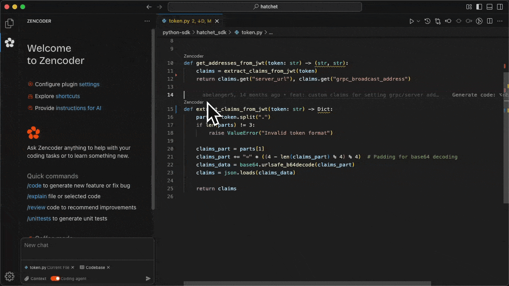Open the Manage gear at bottom left
The height and width of the screenshot is (286, 509).
coord(10,276)
